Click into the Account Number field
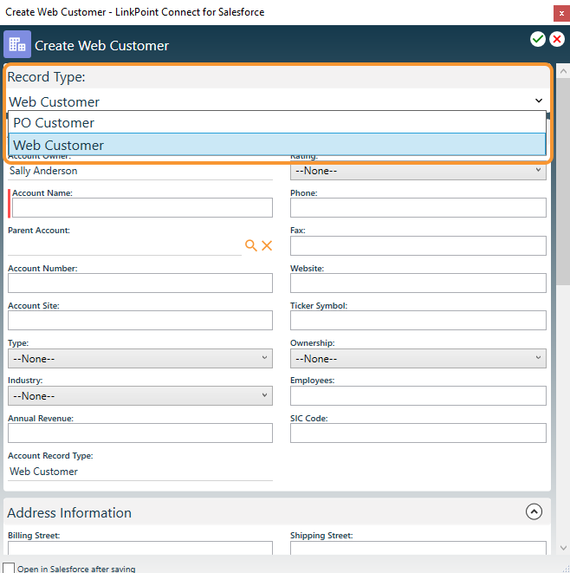The image size is (570, 573). 140,283
